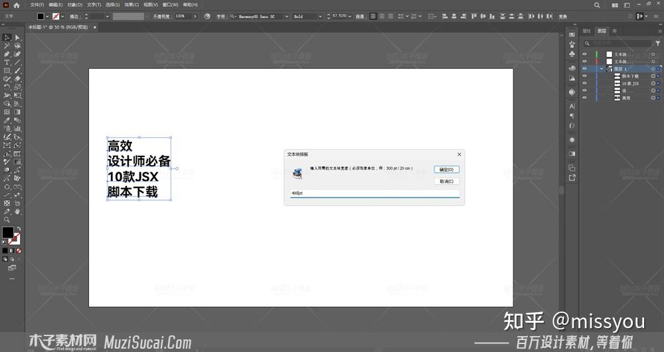Select the Rotate tool
The image size is (664, 352).
coord(7,87)
